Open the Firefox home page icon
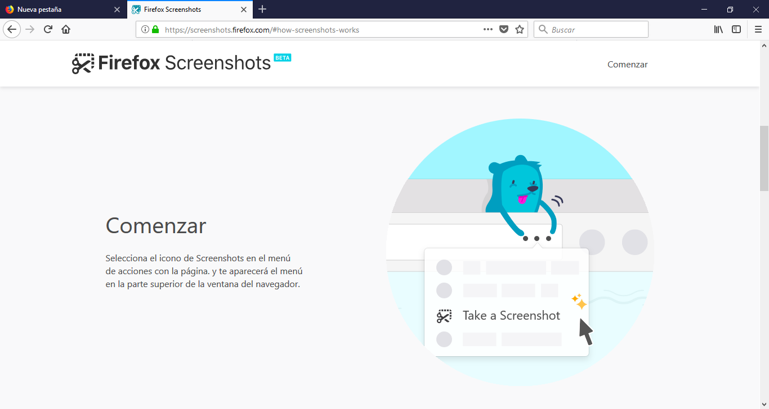The image size is (769, 409). [x=66, y=29]
